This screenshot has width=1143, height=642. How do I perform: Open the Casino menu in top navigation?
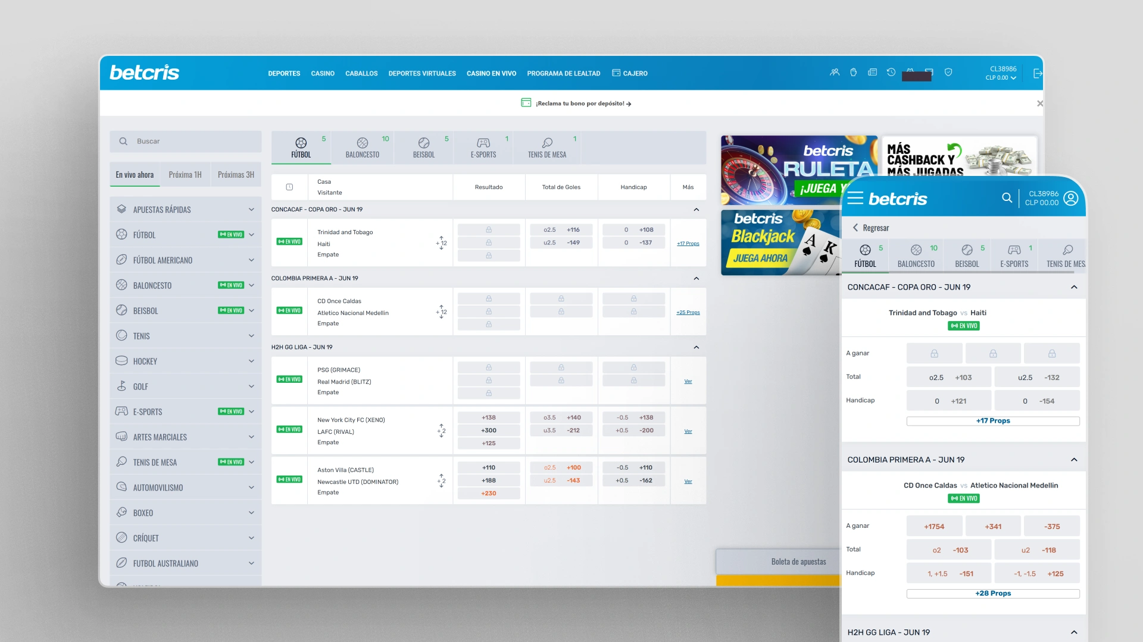[323, 74]
